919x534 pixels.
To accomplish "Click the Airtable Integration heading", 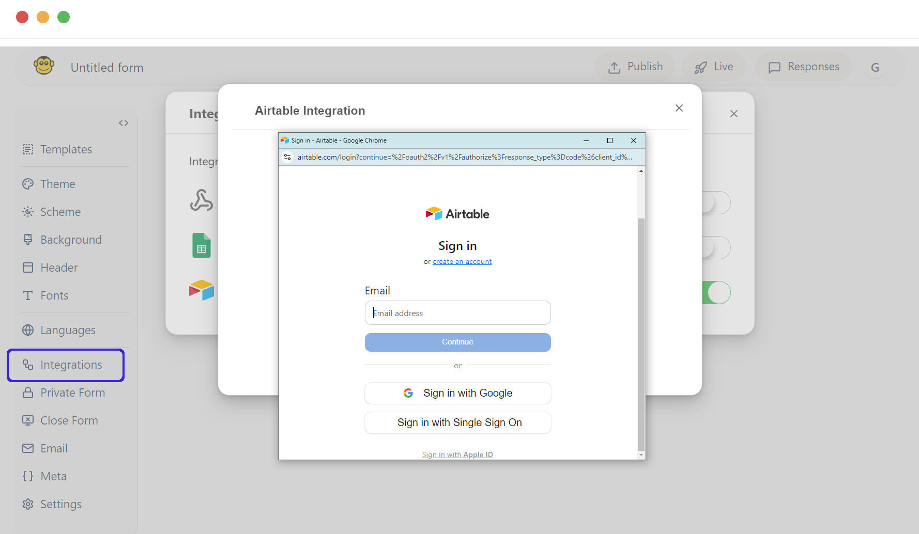I will click(x=310, y=111).
